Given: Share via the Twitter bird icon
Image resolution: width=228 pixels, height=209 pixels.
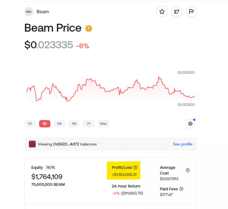Looking at the screenshot, I should [x=177, y=12].
